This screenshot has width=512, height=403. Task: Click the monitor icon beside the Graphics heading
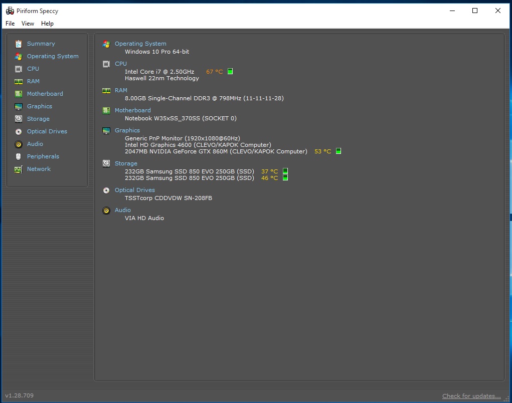(x=106, y=130)
